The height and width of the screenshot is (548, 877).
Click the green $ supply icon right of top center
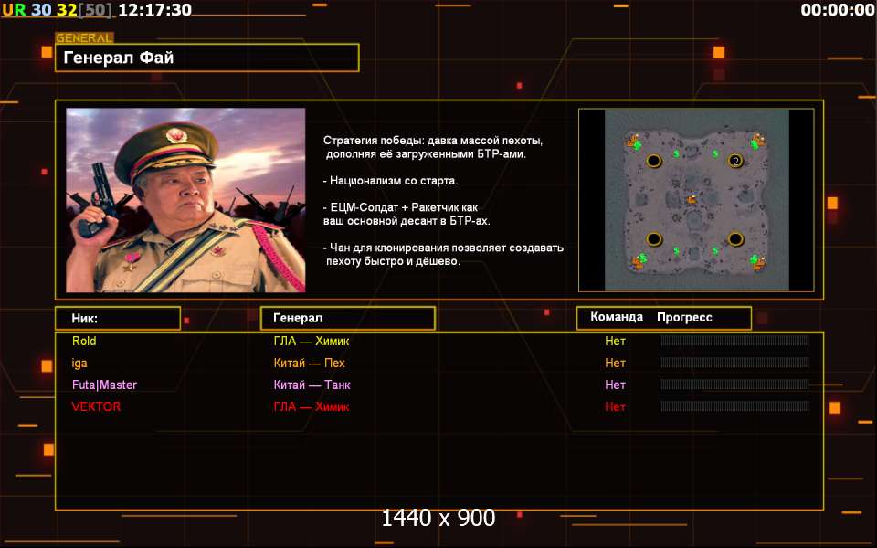click(x=715, y=153)
